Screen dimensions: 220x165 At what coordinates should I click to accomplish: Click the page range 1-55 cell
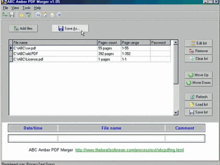[136, 48]
